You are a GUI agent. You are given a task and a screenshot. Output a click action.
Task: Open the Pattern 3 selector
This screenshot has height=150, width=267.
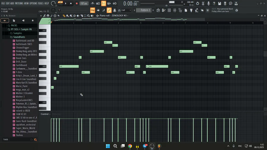click(x=144, y=10)
